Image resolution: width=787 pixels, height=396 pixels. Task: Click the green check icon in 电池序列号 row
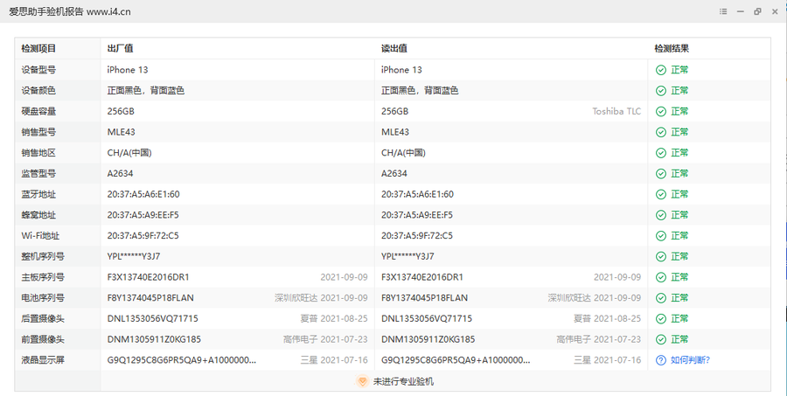pos(660,298)
